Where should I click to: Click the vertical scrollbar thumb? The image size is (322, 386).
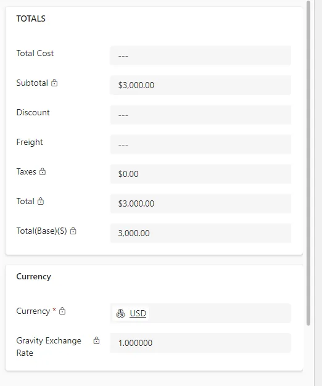click(308, 163)
